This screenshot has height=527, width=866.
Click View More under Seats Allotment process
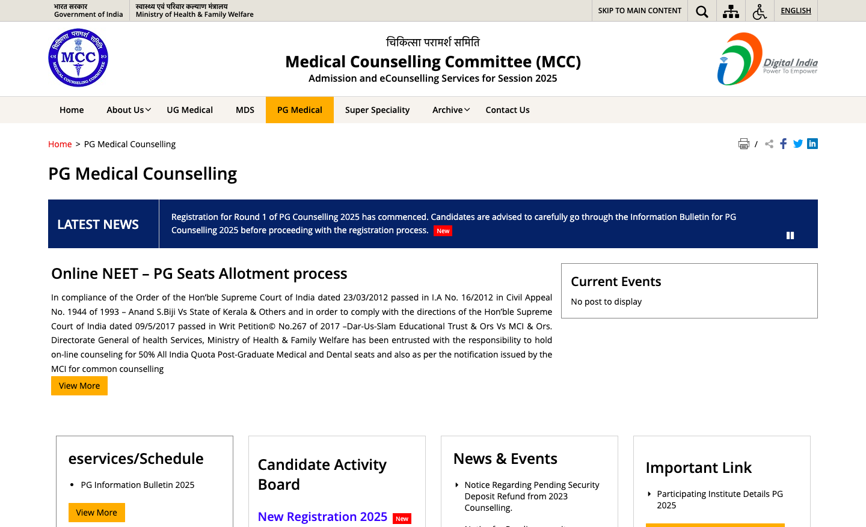(x=79, y=385)
